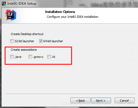
Task: Click the IntelliJ IDEA Setup window title
Action: coord(22,4)
